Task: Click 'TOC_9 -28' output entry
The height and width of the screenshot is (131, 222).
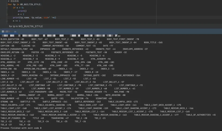Action: (25, 125)
